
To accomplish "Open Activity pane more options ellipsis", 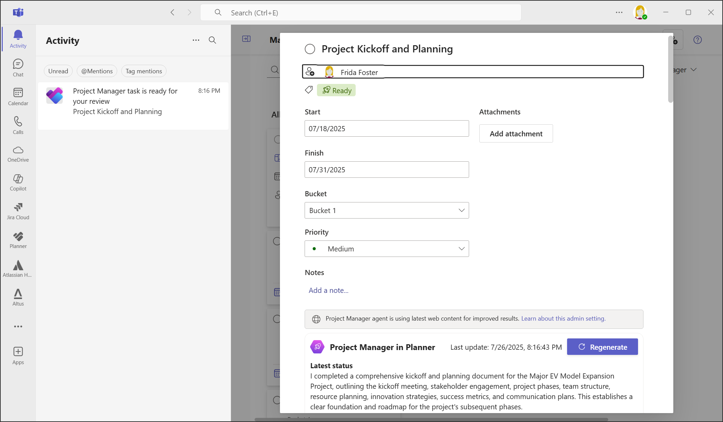I will (196, 40).
